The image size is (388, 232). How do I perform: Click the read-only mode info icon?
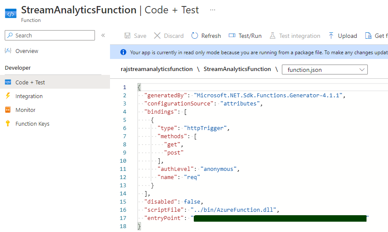pyautogui.click(x=123, y=52)
